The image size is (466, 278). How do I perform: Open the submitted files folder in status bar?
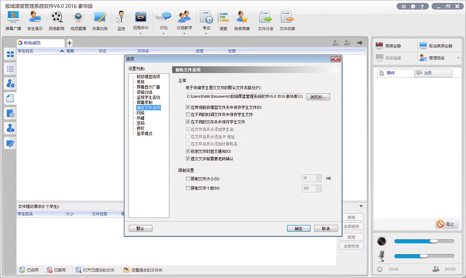click(x=95, y=270)
